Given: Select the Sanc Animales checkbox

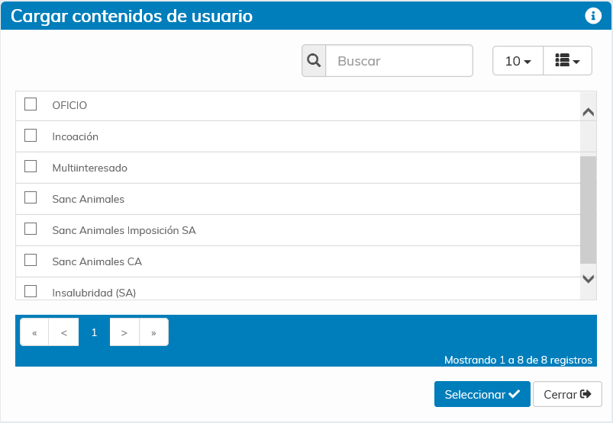Looking at the screenshot, I should pos(31,198).
